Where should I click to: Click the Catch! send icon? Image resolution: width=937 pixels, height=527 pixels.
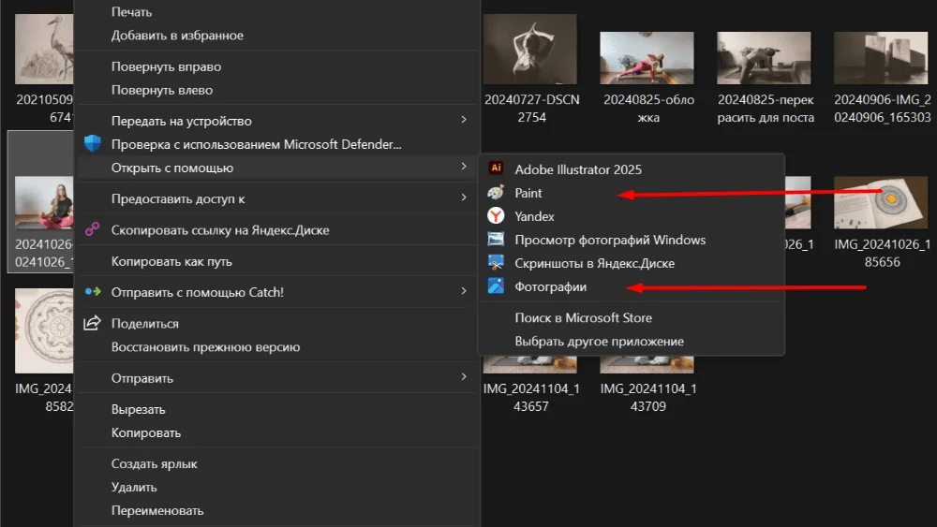(x=93, y=292)
